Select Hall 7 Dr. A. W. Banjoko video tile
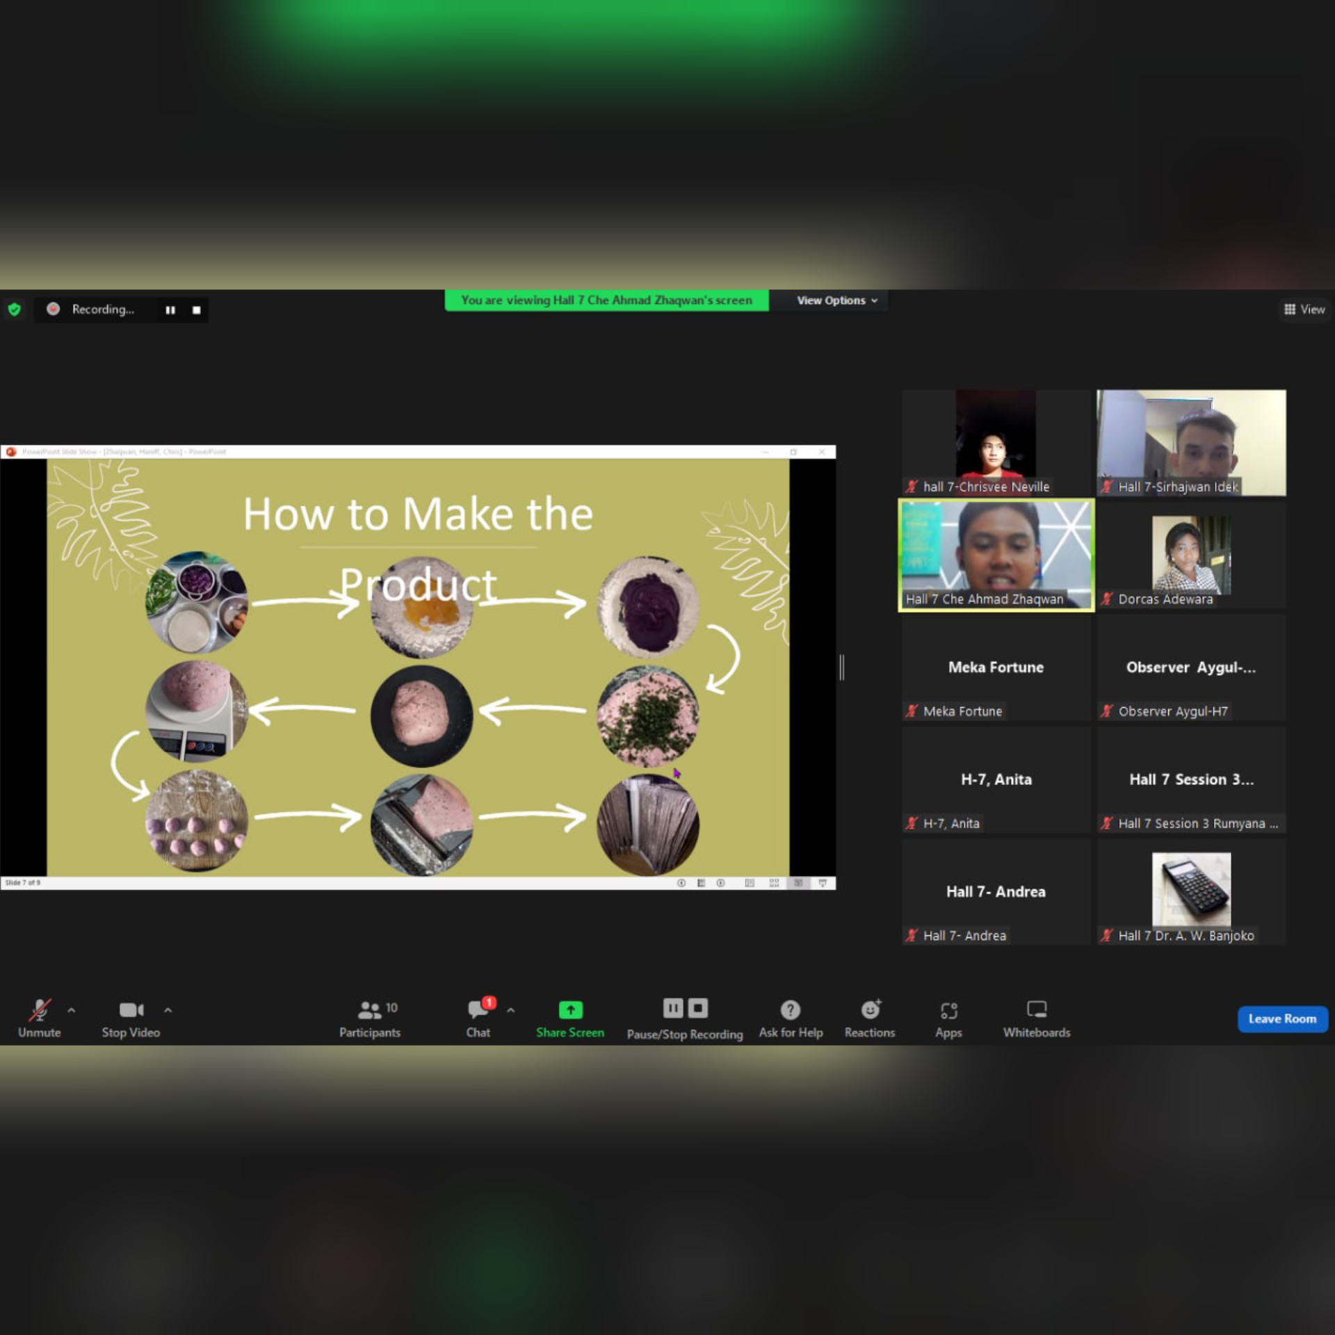 tap(1191, 891)
